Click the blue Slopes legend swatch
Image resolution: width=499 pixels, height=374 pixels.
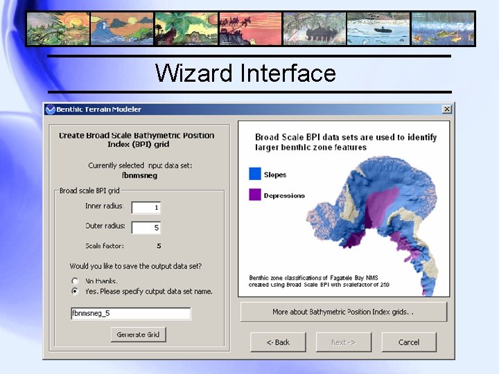click(255, 174)
